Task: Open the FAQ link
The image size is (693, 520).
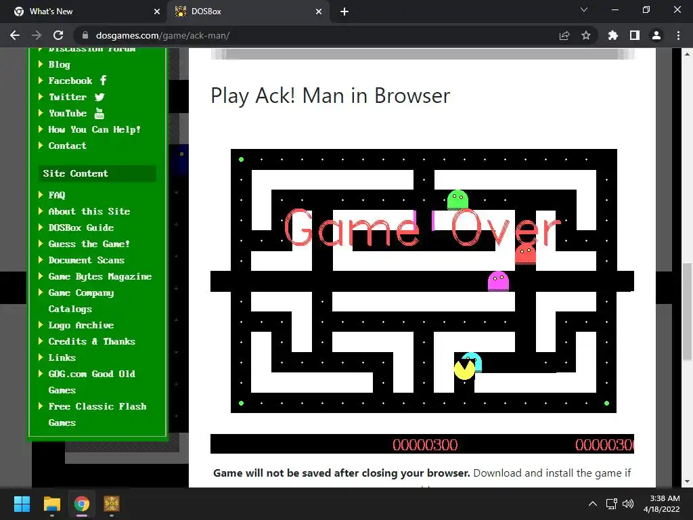Action: point(57,195)
